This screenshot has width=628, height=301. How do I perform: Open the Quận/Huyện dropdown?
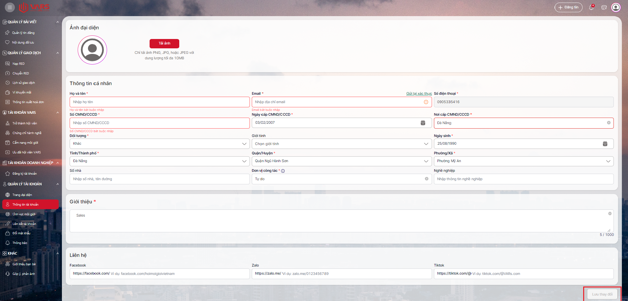426,161
